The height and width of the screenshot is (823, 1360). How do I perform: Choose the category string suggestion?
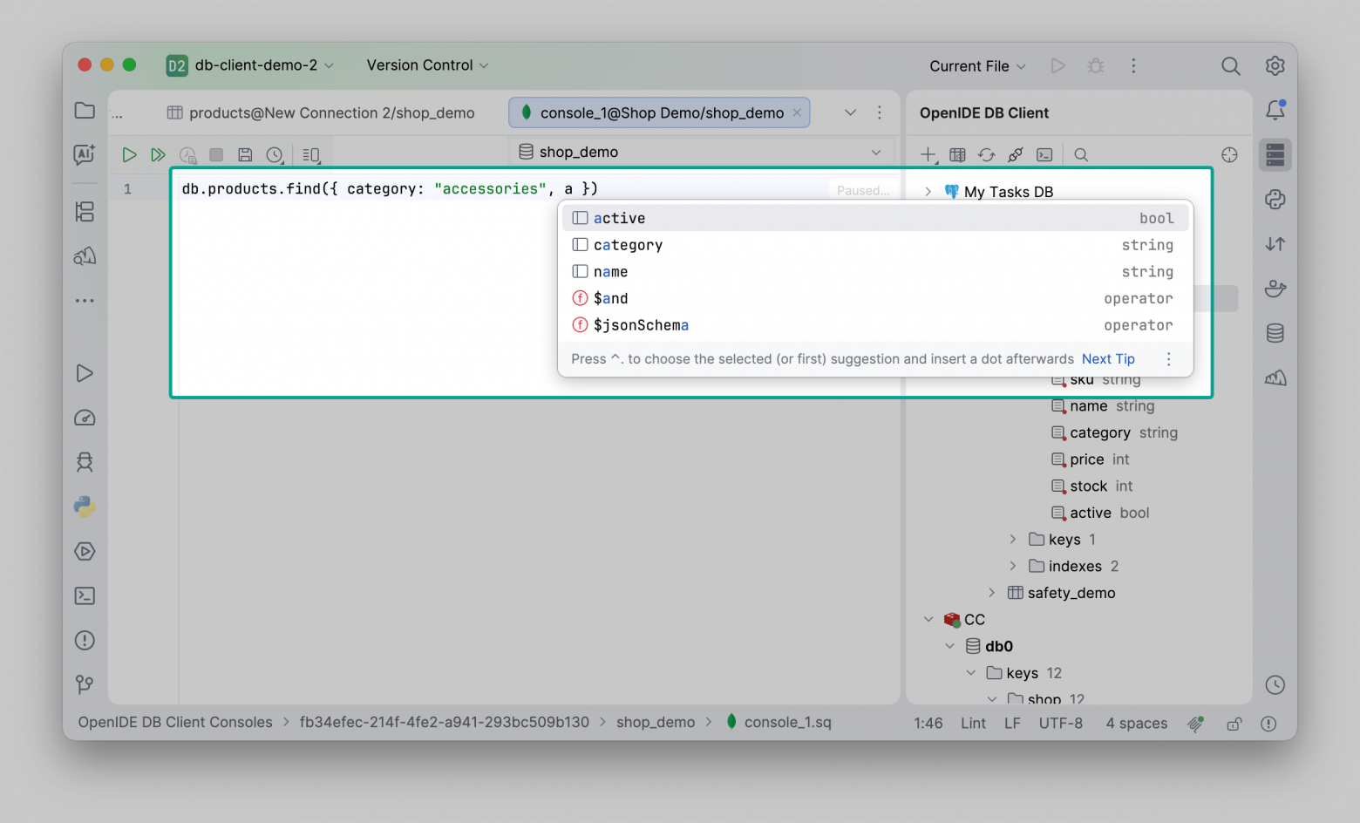pos(875,245)
